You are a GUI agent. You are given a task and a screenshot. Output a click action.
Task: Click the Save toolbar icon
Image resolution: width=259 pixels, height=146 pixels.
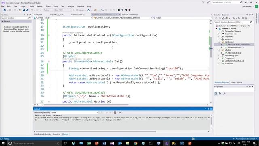pos(24,10)
